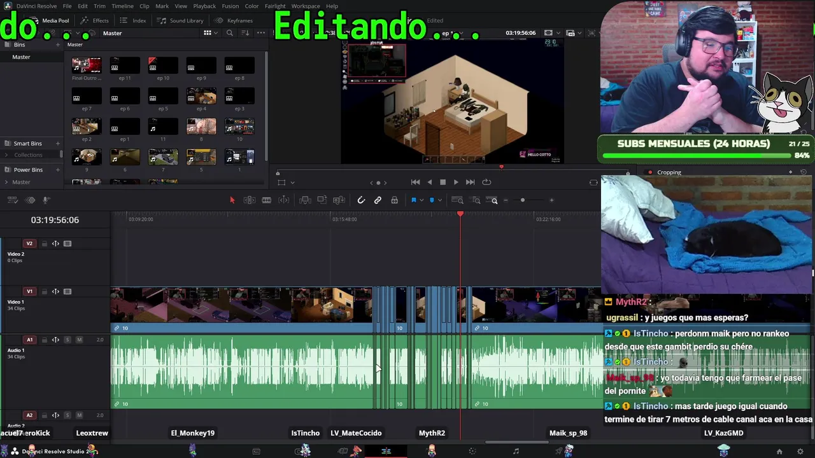
Task: Go to last frame of timeline
Action: coord(470,182)
